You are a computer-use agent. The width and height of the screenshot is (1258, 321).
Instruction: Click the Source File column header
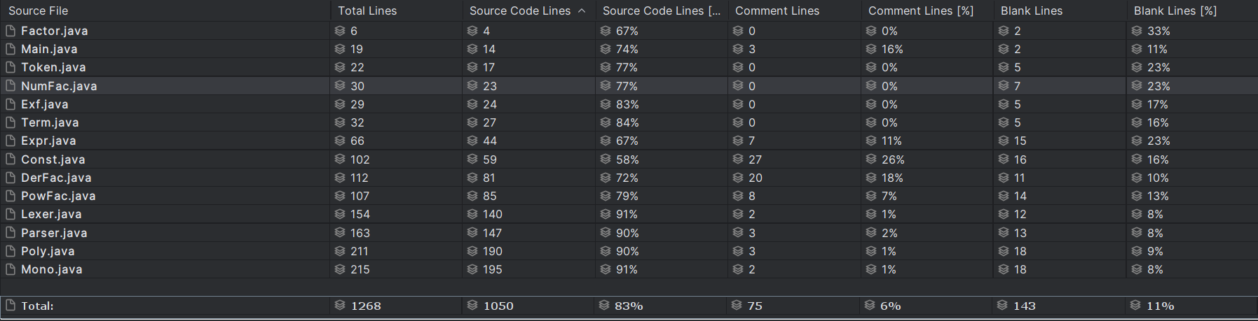point(38,10)
